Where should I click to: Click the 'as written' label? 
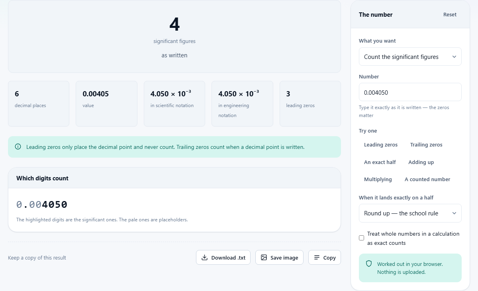coord(174,55)
